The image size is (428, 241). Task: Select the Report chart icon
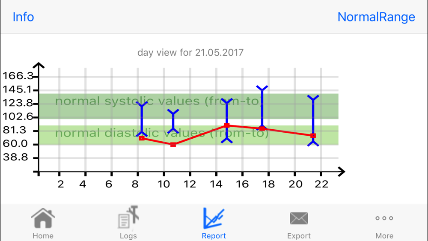[x=214, y=218]
